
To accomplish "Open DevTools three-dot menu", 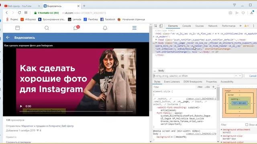I will 253,26.
